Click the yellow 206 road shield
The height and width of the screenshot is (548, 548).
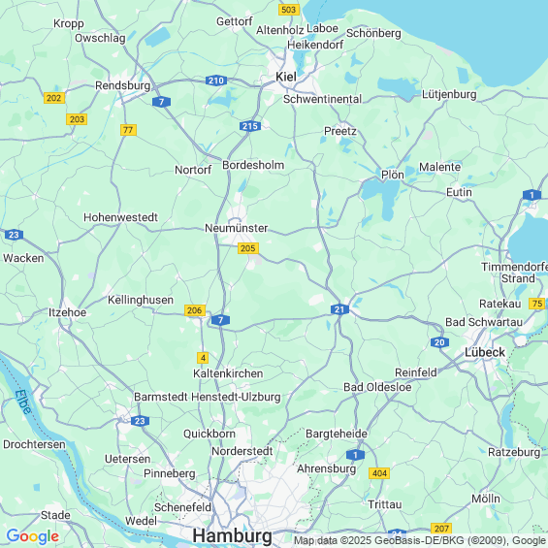195,310
